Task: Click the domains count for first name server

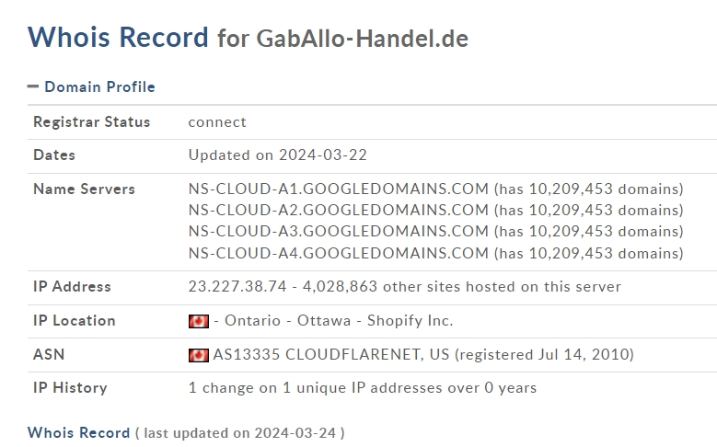Action: tap(589, 189)
